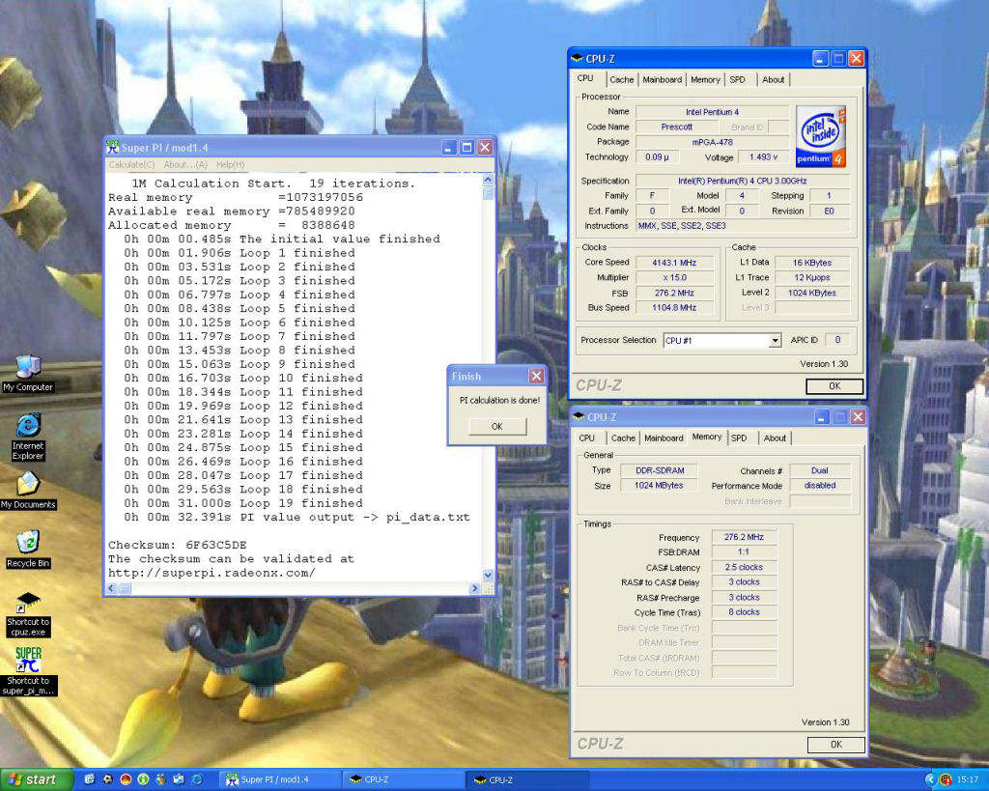Expand the Processor Selection CPU #1 dropdown
This screenshot has height=791, width=989.
tap(775, 341)
